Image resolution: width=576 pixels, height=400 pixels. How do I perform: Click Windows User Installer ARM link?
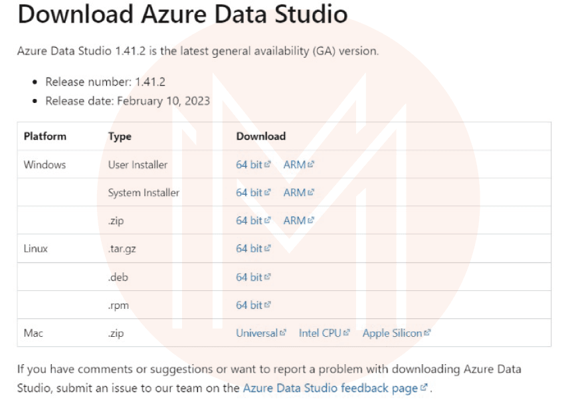pyautogui.click(x=294, y=165)
